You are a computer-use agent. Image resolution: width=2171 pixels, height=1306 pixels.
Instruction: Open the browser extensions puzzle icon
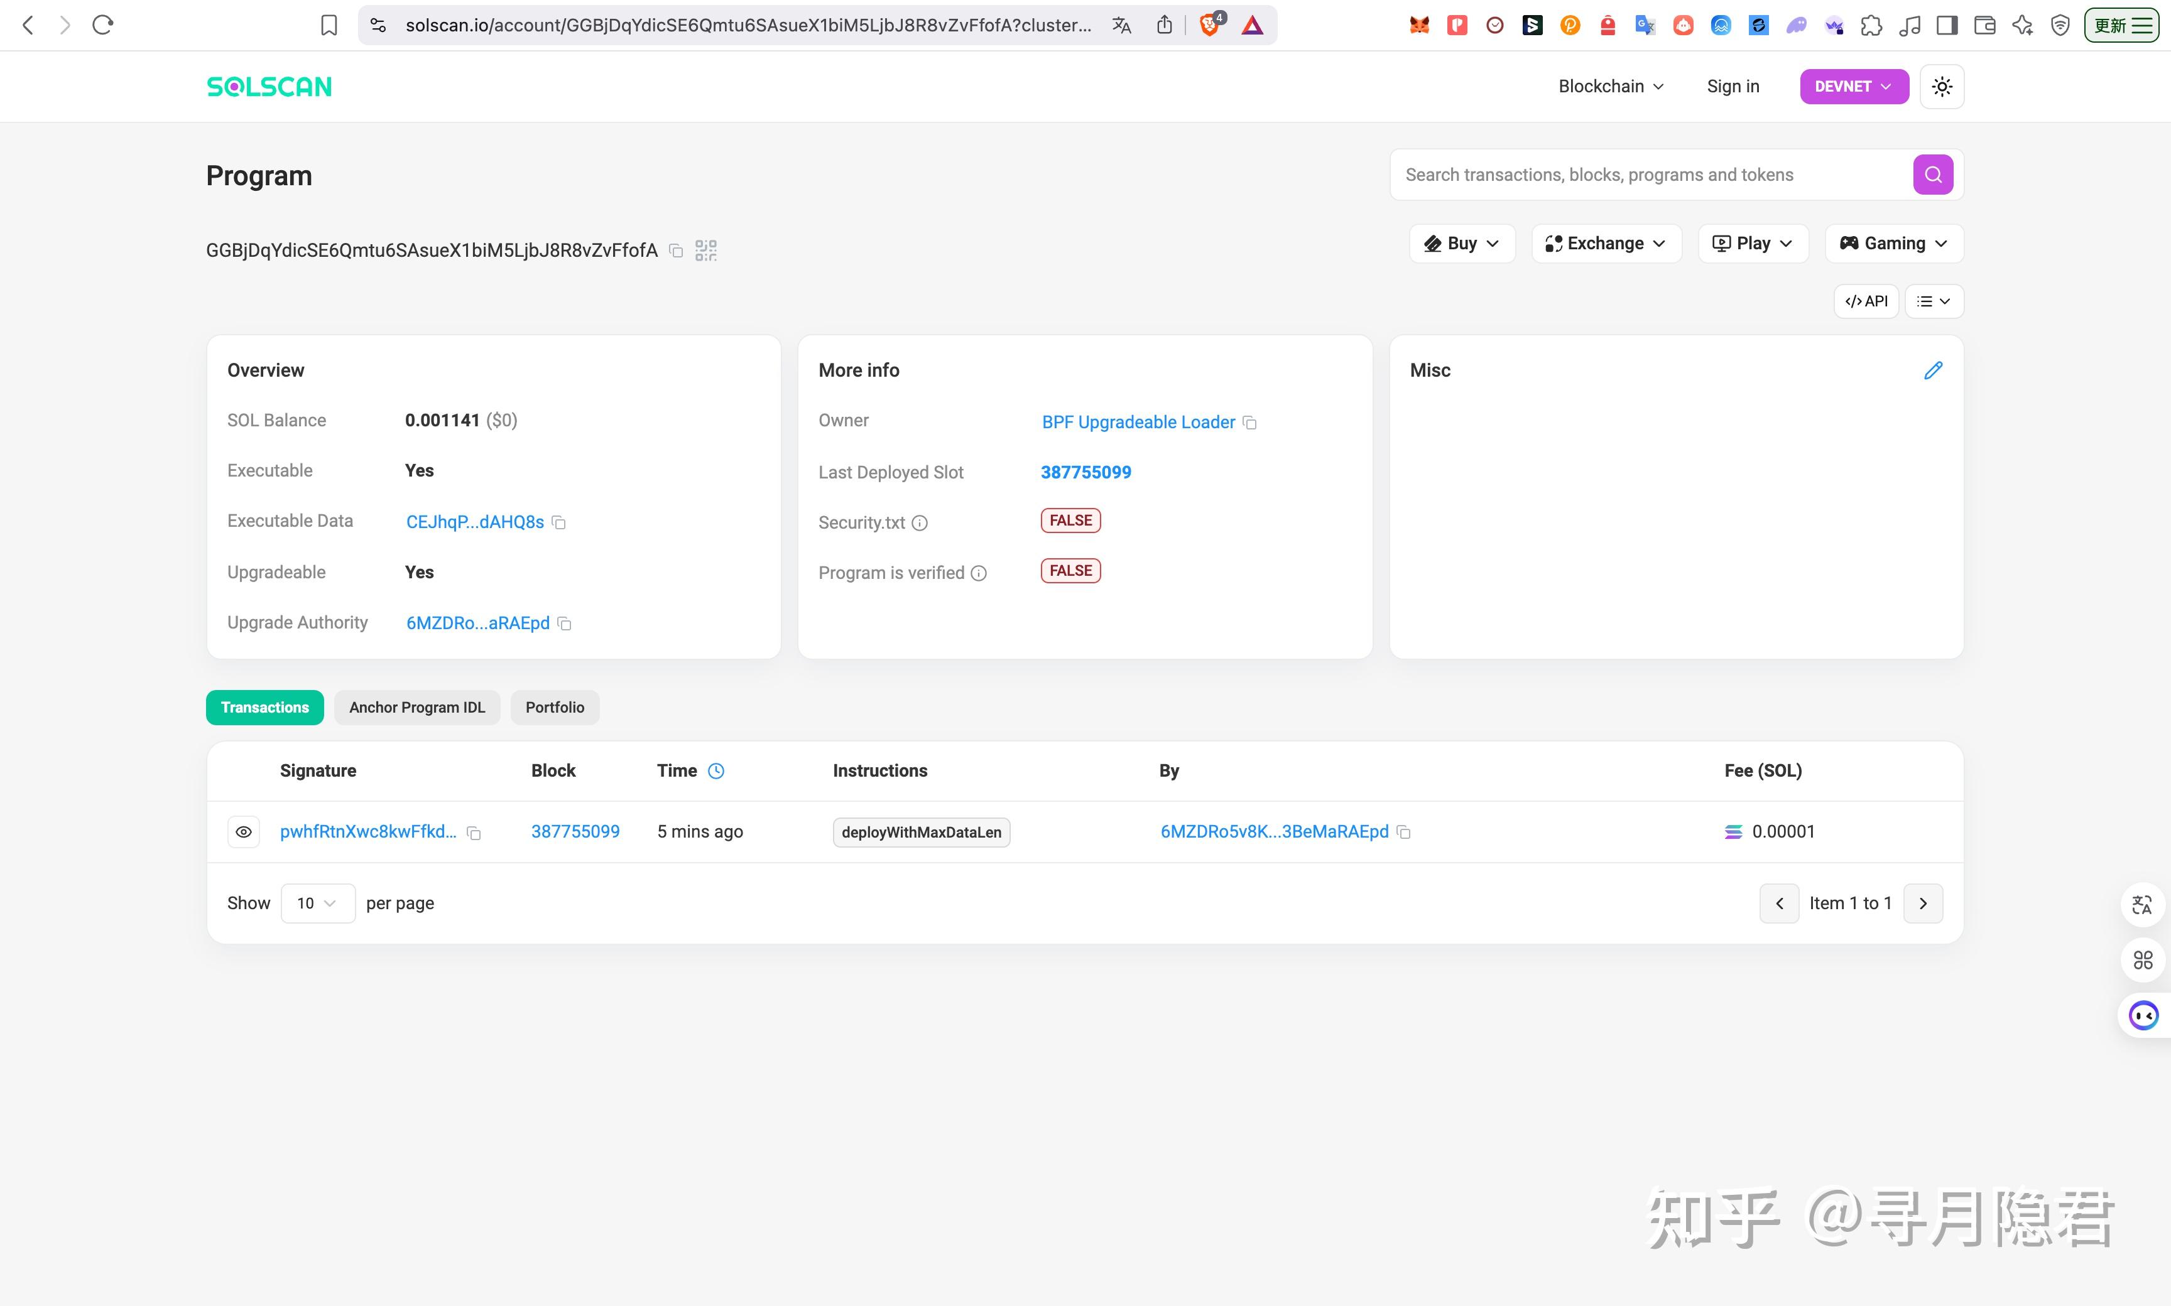[x=1871, y=26]
